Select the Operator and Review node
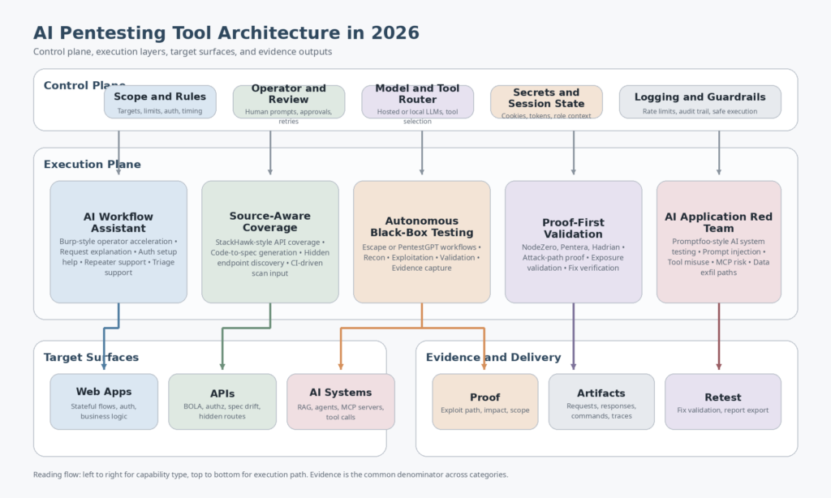 click(x=288, y=102)
